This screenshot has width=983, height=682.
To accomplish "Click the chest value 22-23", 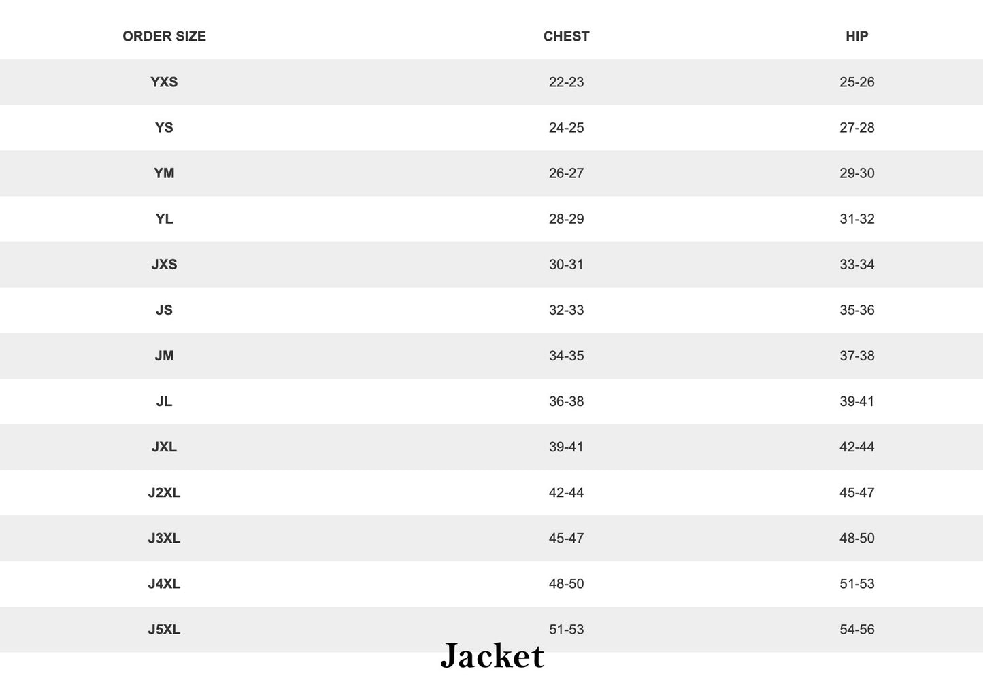I will click(566, 82).
